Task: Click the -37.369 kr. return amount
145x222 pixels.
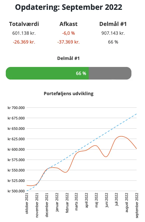Action: pyautogui.click(x=68, y=42)
